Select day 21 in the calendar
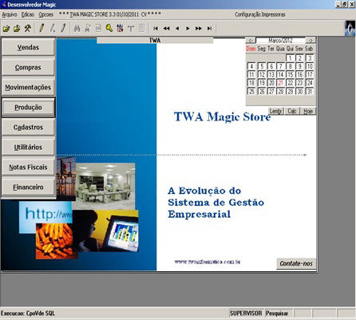 click(281, 83)
